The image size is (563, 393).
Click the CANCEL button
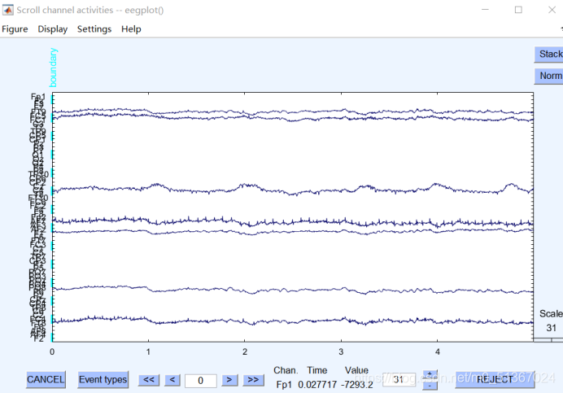click(x=46, y=380)
